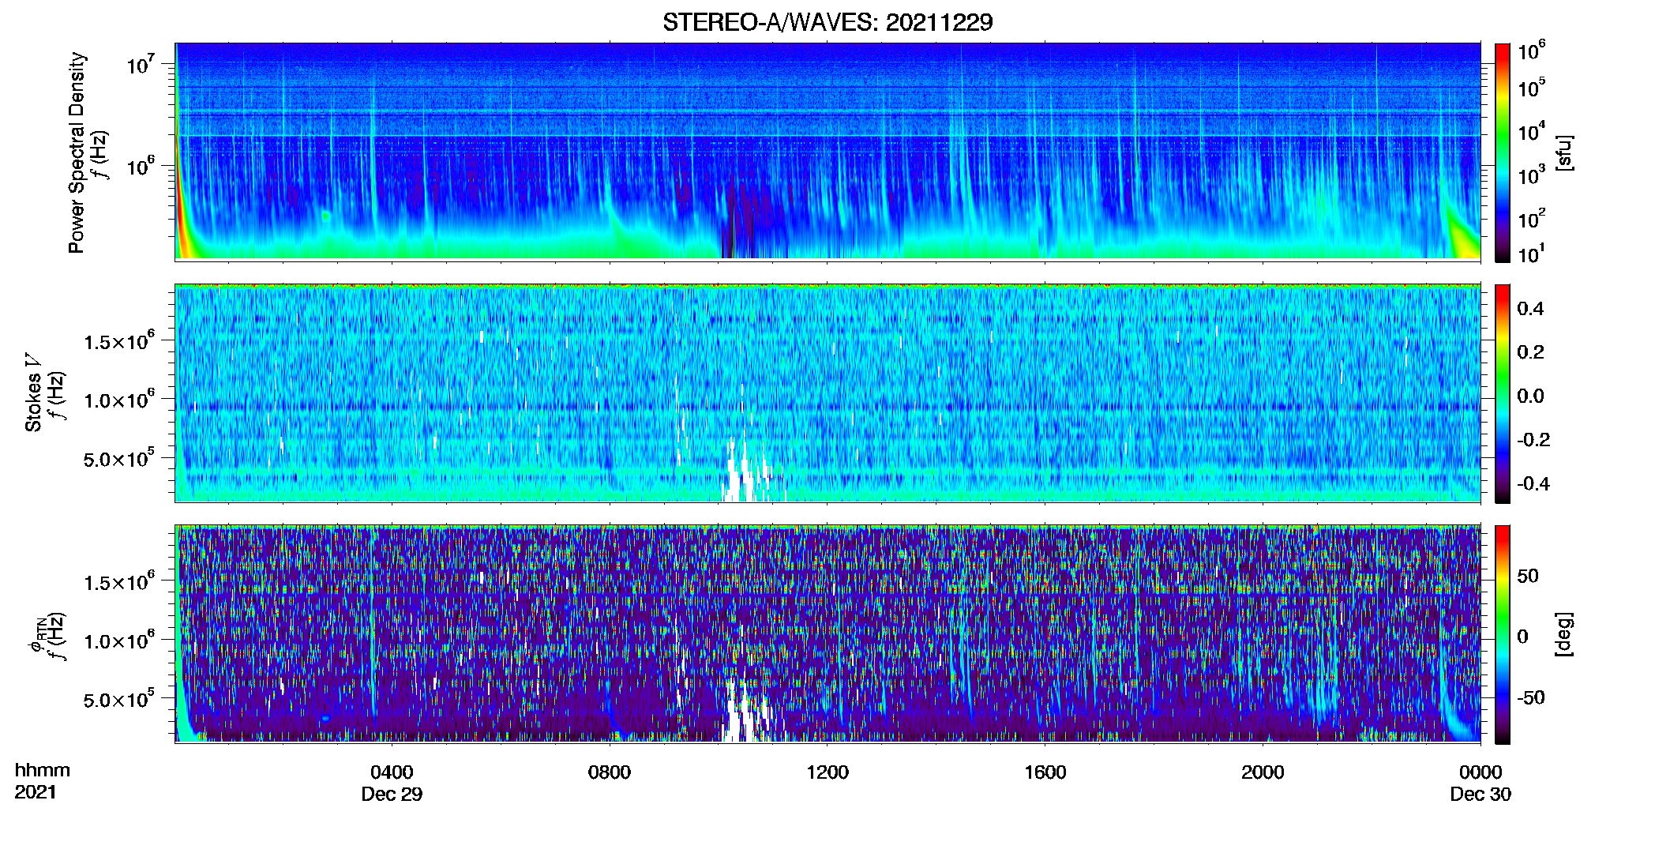Click the 0000 time axis label

[x=1480, y=772]
